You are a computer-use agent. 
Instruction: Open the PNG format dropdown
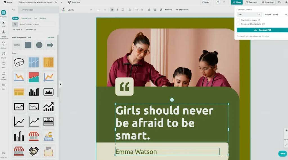[249, 15]
